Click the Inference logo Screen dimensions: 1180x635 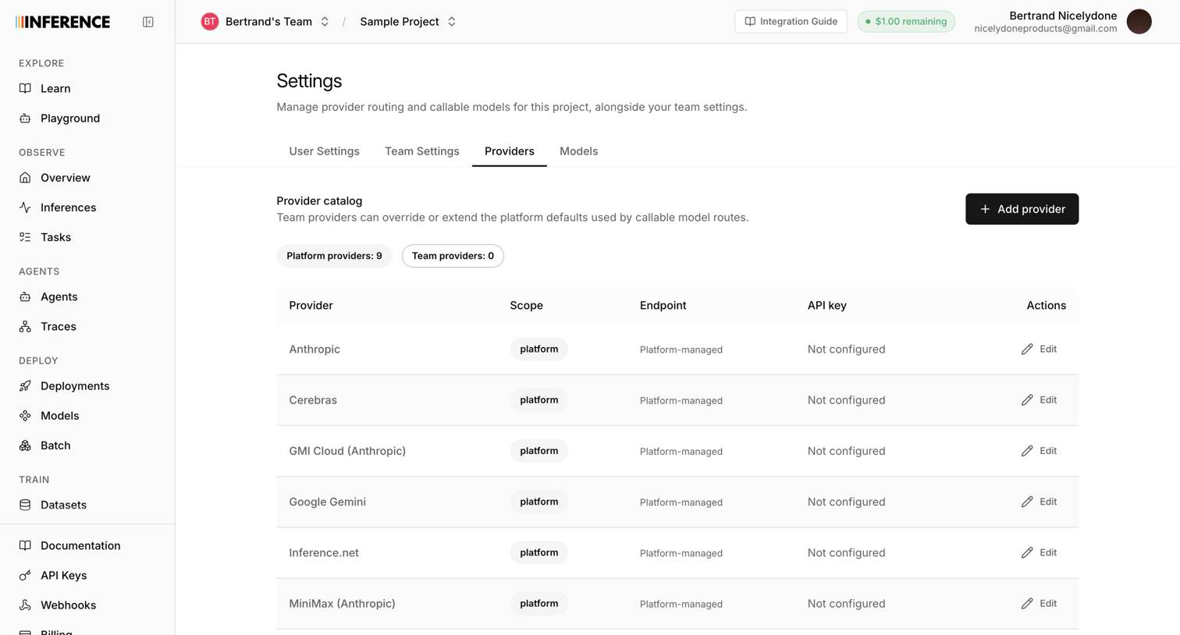coord(63,22)
